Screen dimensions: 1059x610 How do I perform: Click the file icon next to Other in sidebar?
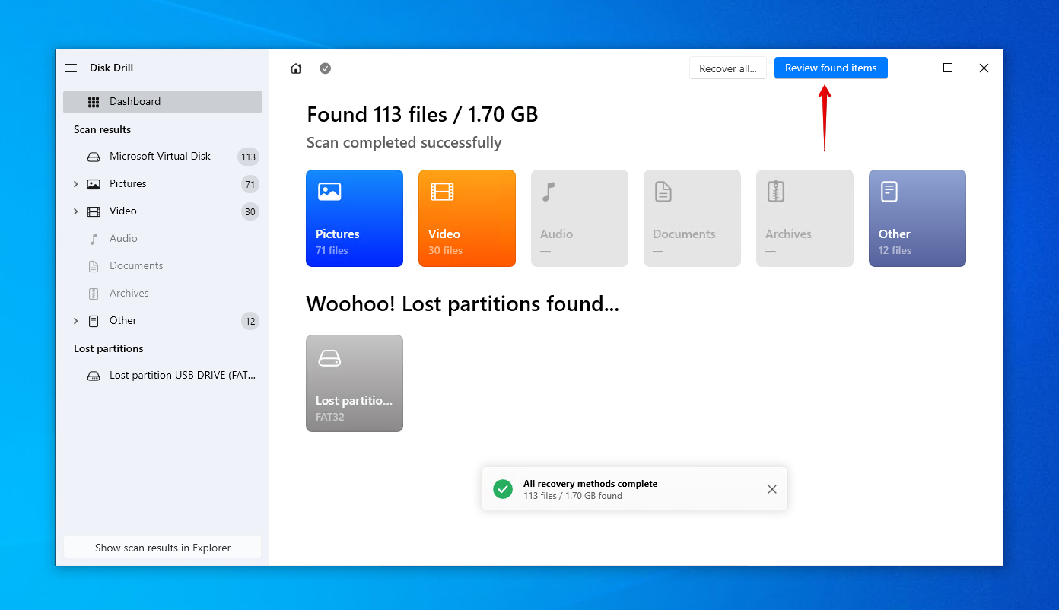coord(94,321)
